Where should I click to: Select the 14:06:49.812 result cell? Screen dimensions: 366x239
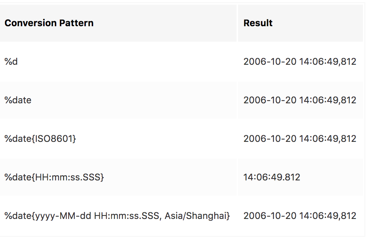click(x=301, y=177)
